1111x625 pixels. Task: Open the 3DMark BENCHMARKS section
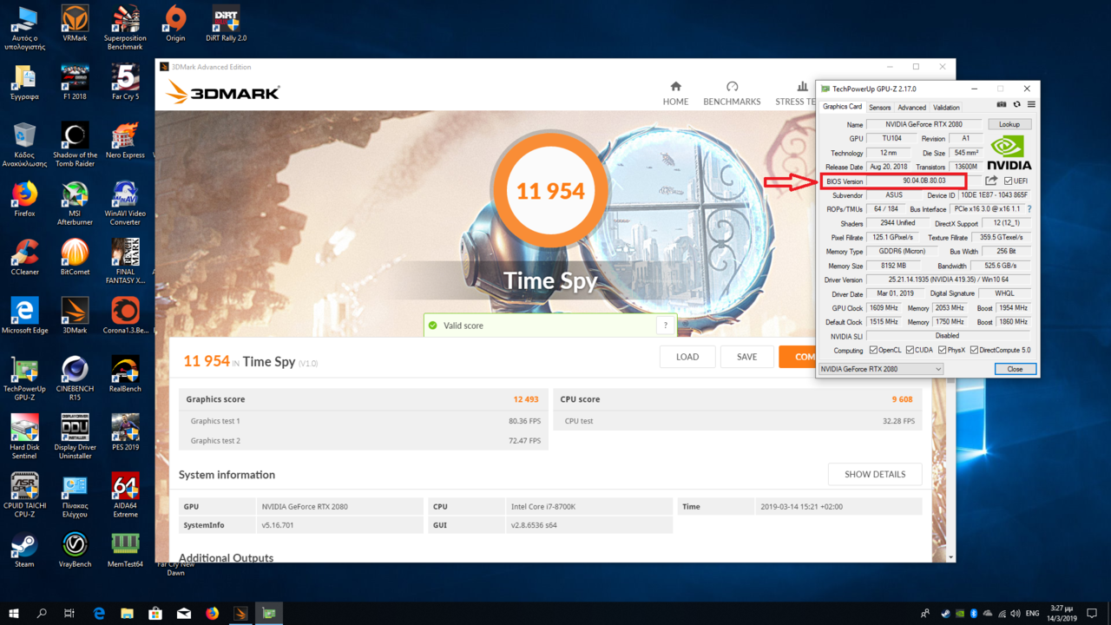click(x=732, y=94)
